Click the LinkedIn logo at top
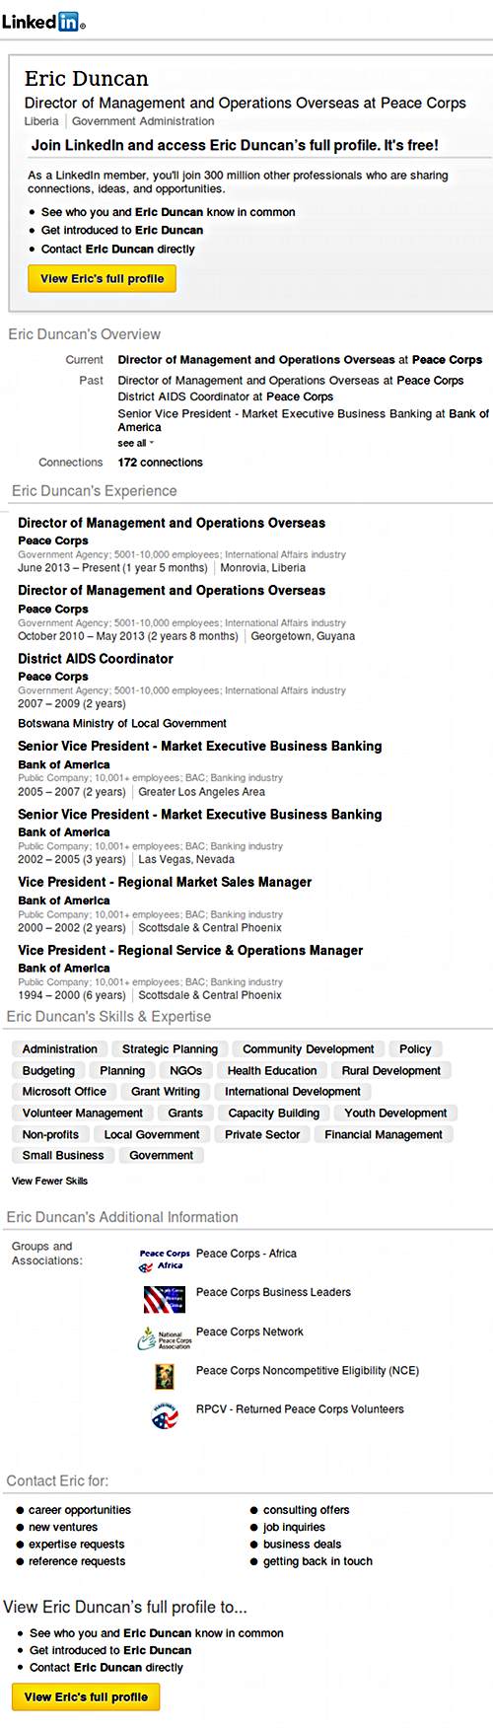This screenshot has height=1728, width=493. (42, 22)
